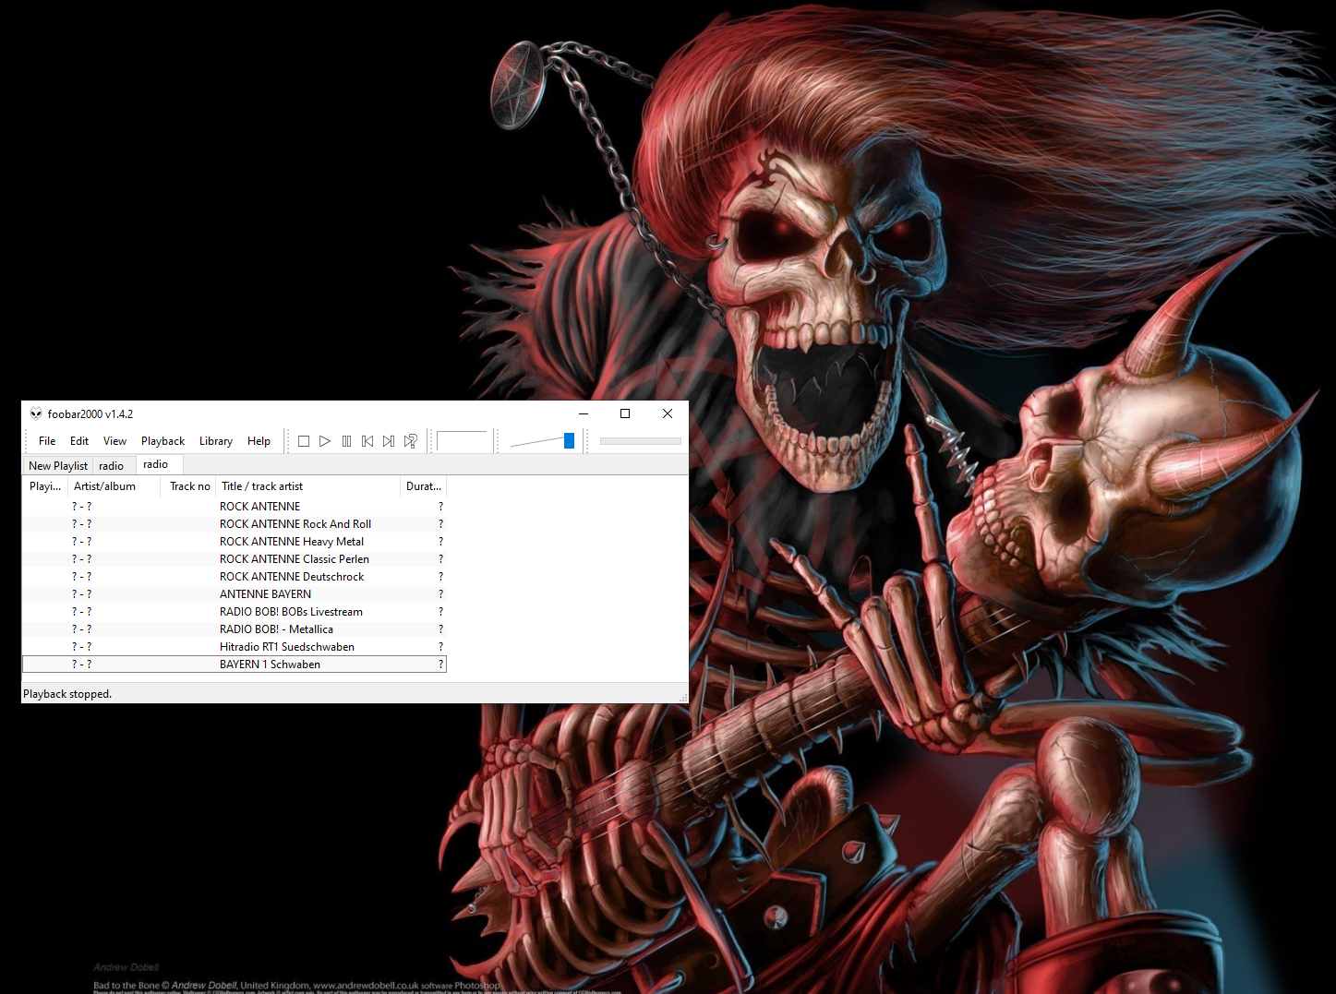This screenshot has height=994, width=1336.
Task: Select the BAYERN 1 Schwaben row
Action: click(x=235, y=665)
